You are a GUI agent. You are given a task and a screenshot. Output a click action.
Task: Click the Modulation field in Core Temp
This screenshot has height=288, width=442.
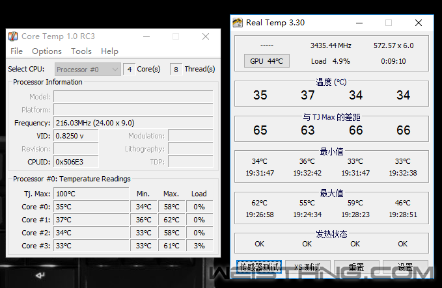coord(191,136)
